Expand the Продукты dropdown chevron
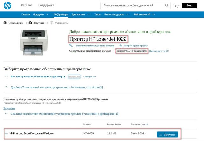The height and width of the screenshot is (141, 204). coord(47,14)
